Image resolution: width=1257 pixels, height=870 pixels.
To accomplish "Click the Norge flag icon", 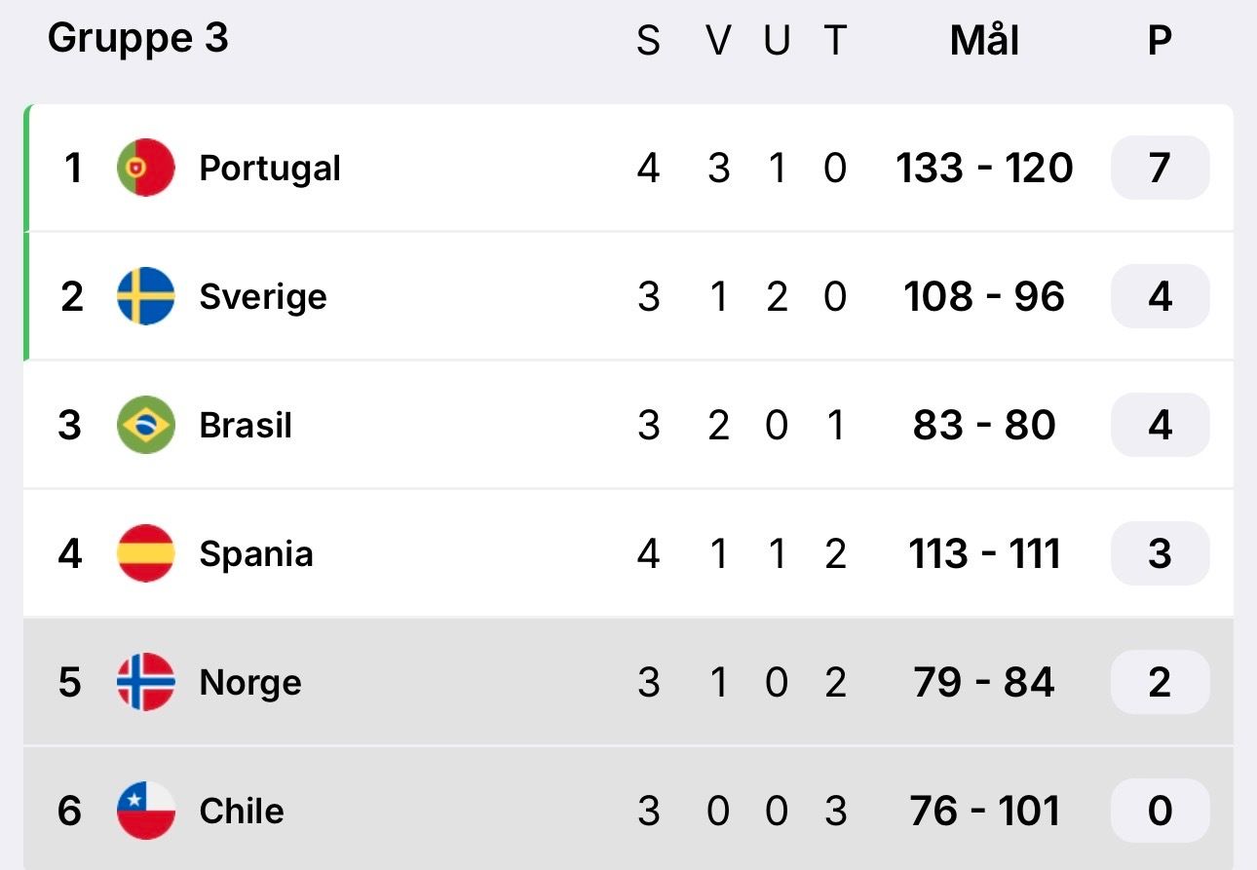I will coord(146,682).
